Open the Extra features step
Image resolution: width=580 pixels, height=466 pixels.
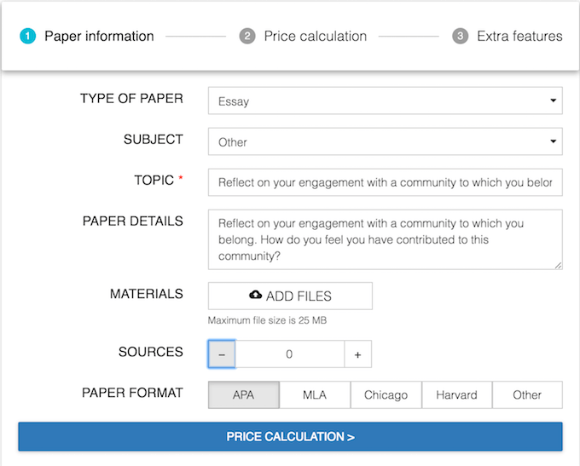point(519,37)
